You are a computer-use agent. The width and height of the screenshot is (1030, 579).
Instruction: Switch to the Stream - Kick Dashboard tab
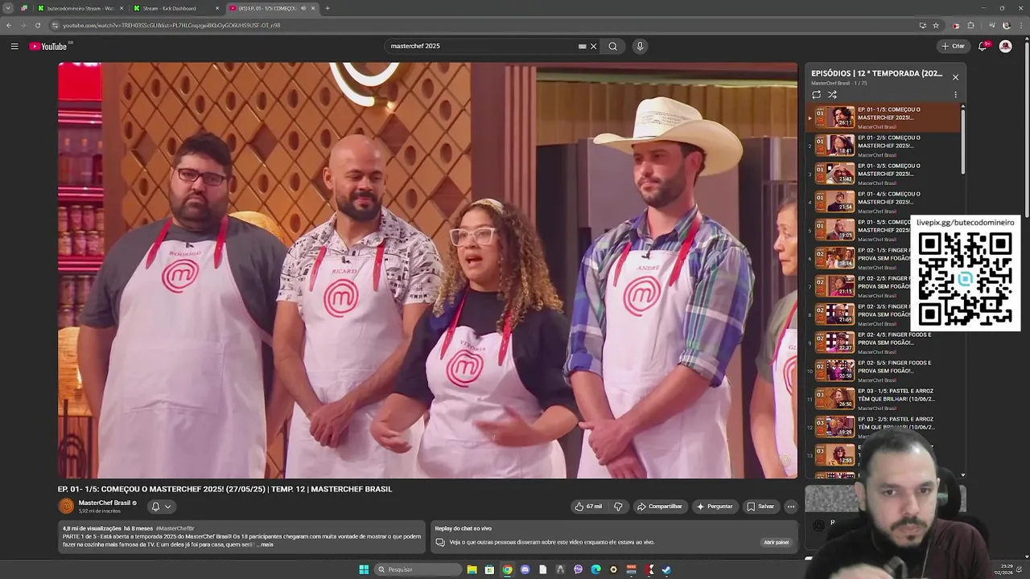tap(175, 8)
